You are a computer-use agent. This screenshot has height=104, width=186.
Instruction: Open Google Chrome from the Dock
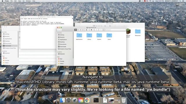click(x=87, y=100)
